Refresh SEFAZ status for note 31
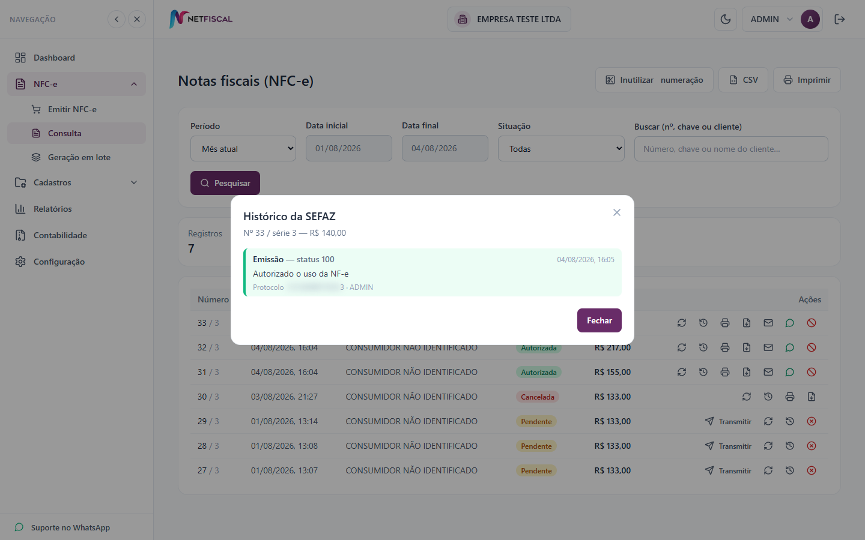The image size is (865, 540). tap(682, 372)
